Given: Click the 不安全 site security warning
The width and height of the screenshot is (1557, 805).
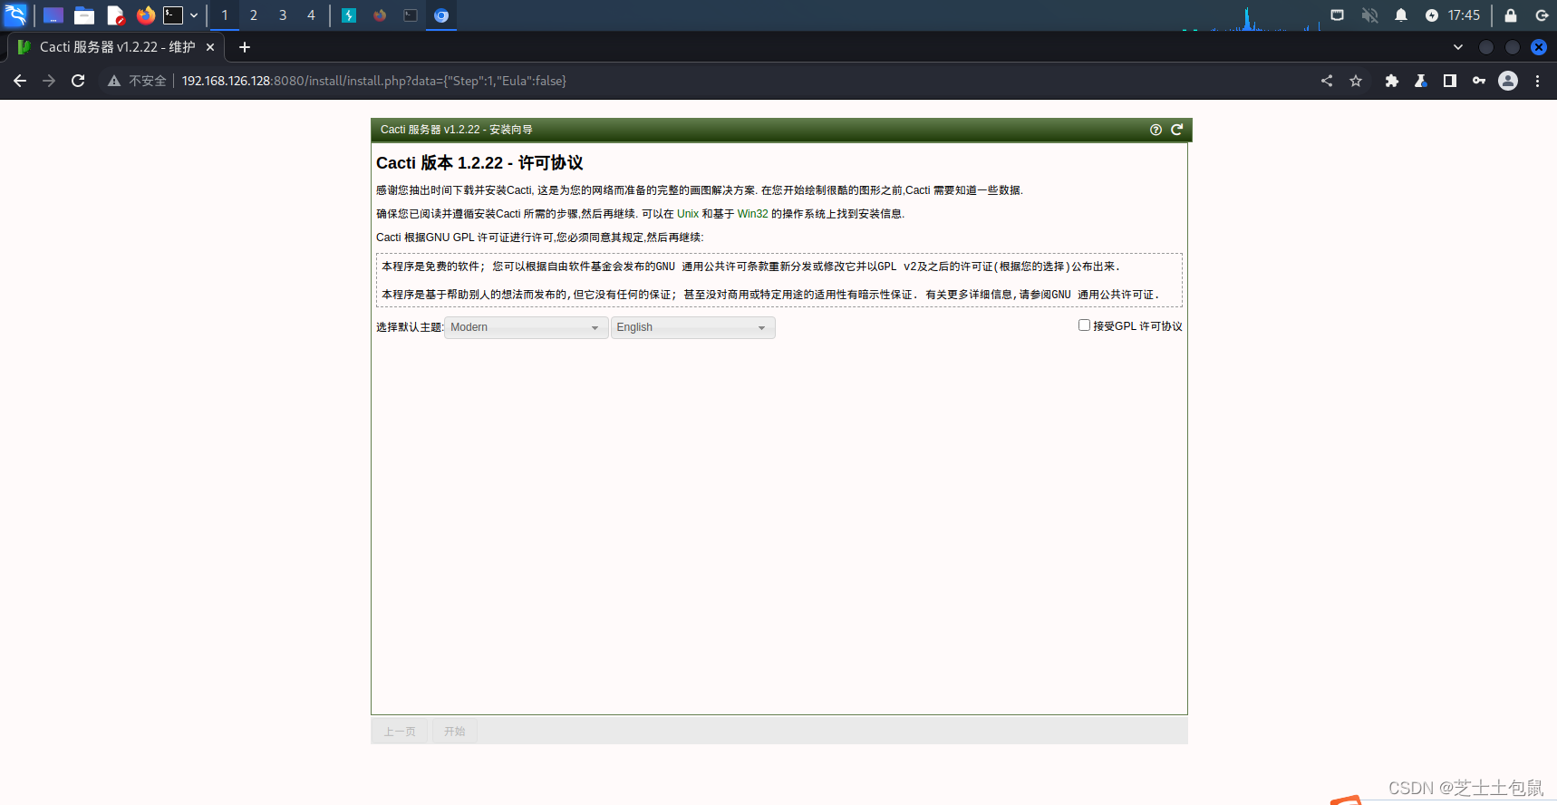Looking at the screenshot, I should (x=138, y=81).
